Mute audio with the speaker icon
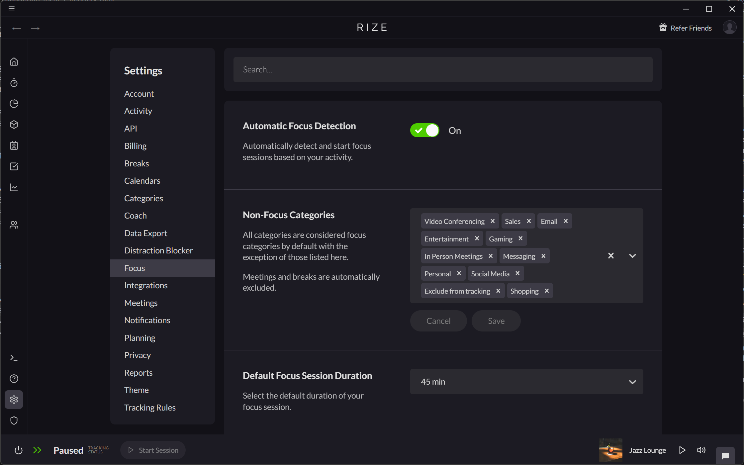 click(701, 450)
